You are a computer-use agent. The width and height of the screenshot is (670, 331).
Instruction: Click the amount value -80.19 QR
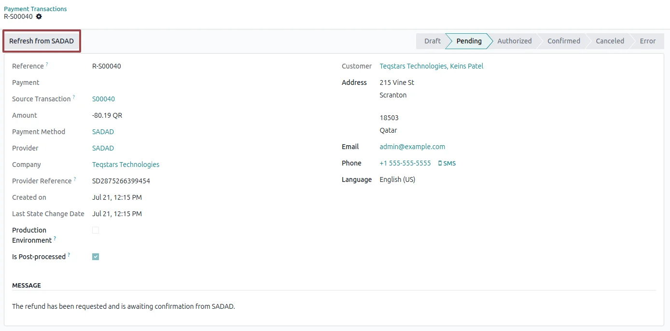point(107,115)
